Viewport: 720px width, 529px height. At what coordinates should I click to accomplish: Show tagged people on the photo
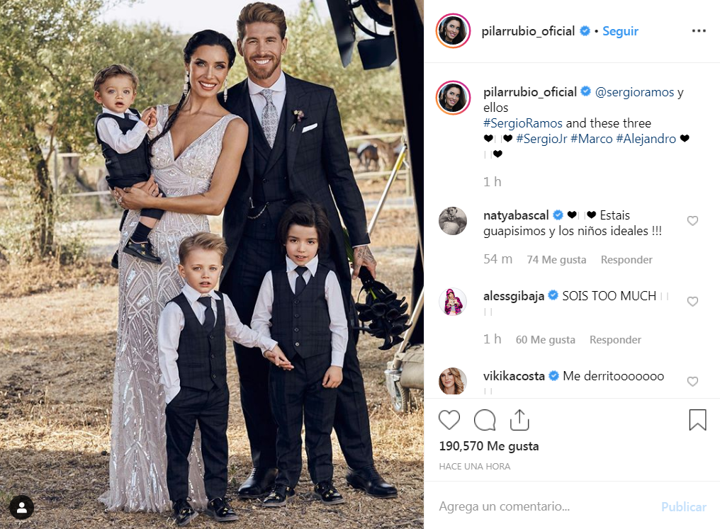[x=21, y=507]
